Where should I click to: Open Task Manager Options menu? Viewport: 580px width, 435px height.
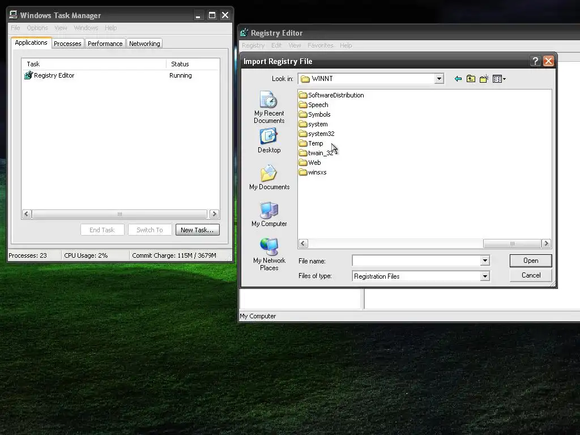[x=37, y=28]
